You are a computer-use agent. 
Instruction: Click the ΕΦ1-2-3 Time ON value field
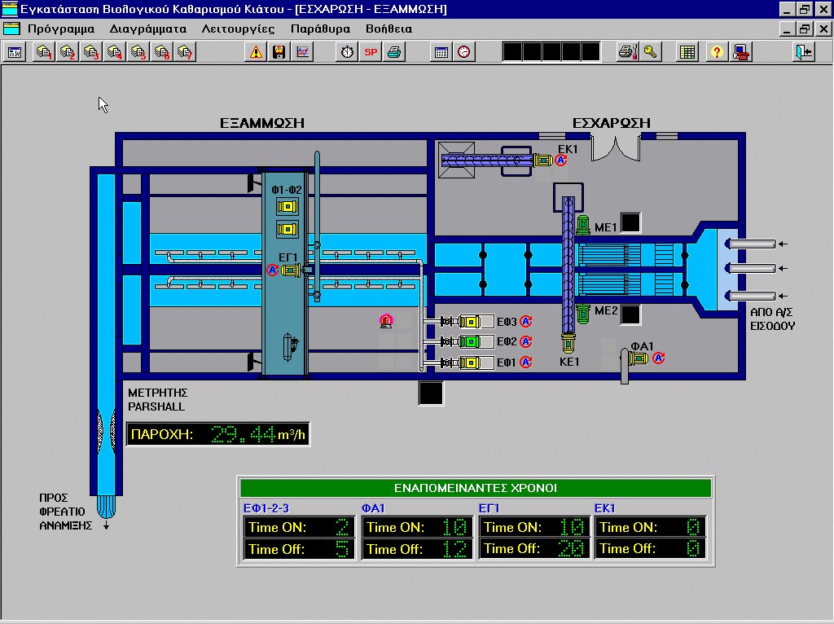click(342, 527)
